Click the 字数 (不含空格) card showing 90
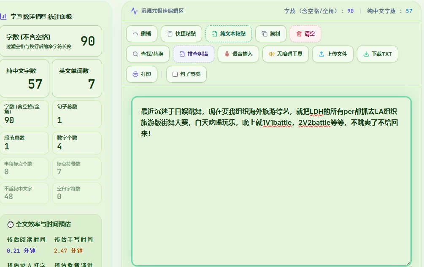 (51, 41)
